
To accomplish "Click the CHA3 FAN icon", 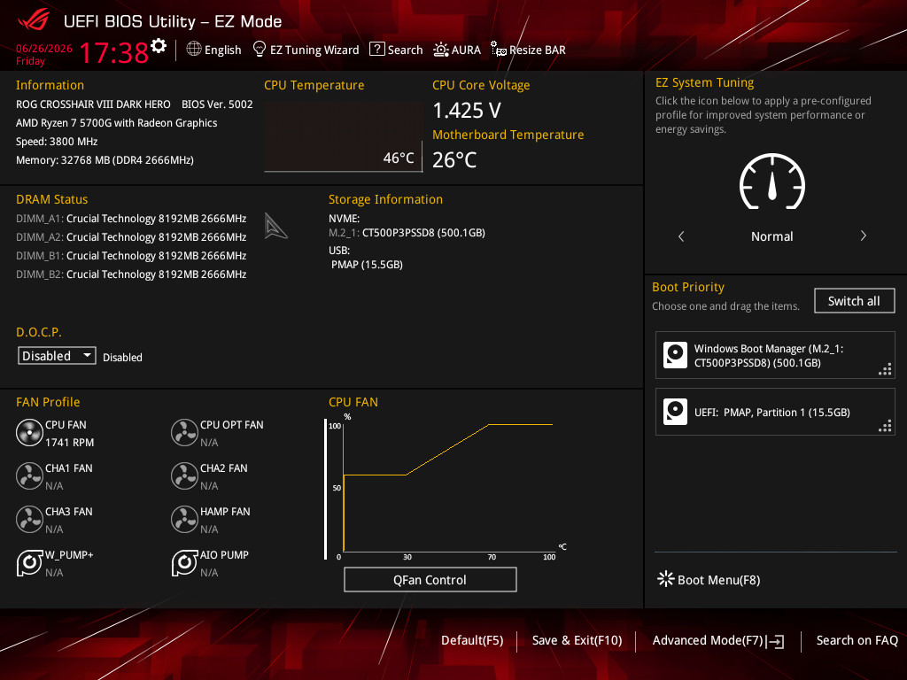I will click(29, 519).
